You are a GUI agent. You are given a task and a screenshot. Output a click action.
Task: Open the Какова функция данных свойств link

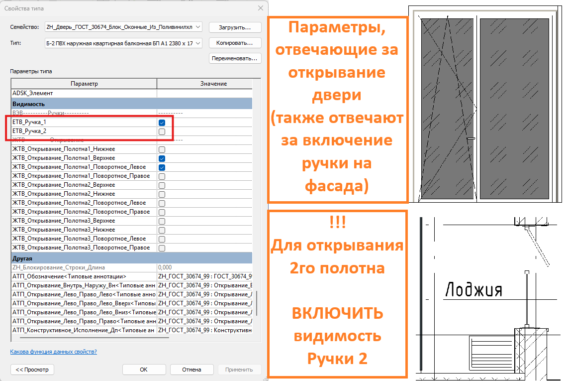(x=54, y=352)
